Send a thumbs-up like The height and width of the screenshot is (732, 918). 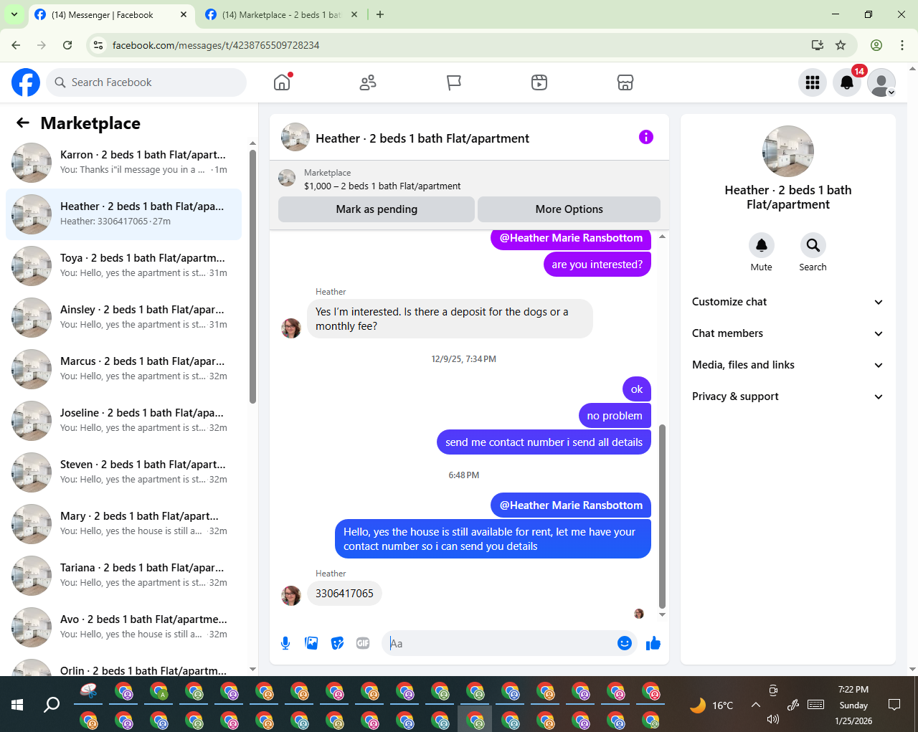pos(653,643)
